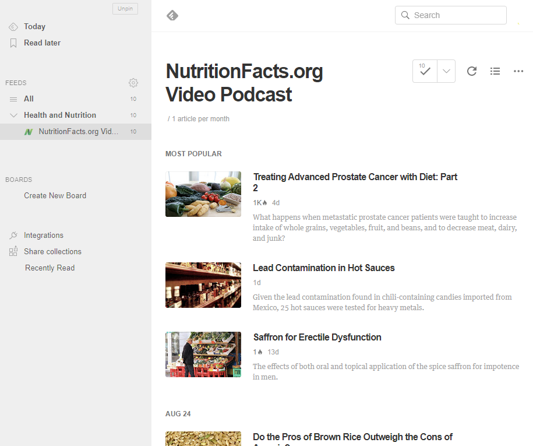Click the Saffron article thumbnail image

pos(203,354)
